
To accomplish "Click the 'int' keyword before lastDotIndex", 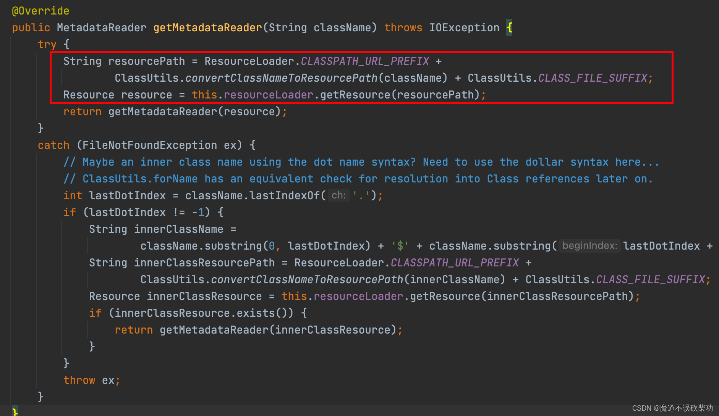I will tap(73, 195).
